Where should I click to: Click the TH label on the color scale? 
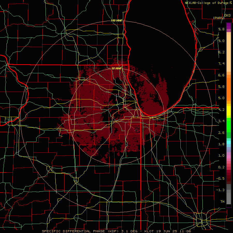coord(222,202)
